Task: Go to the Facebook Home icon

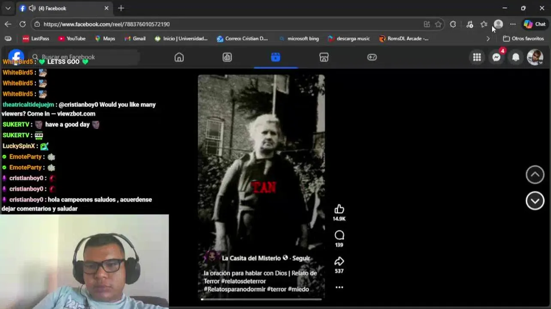Action: (179, 57)
